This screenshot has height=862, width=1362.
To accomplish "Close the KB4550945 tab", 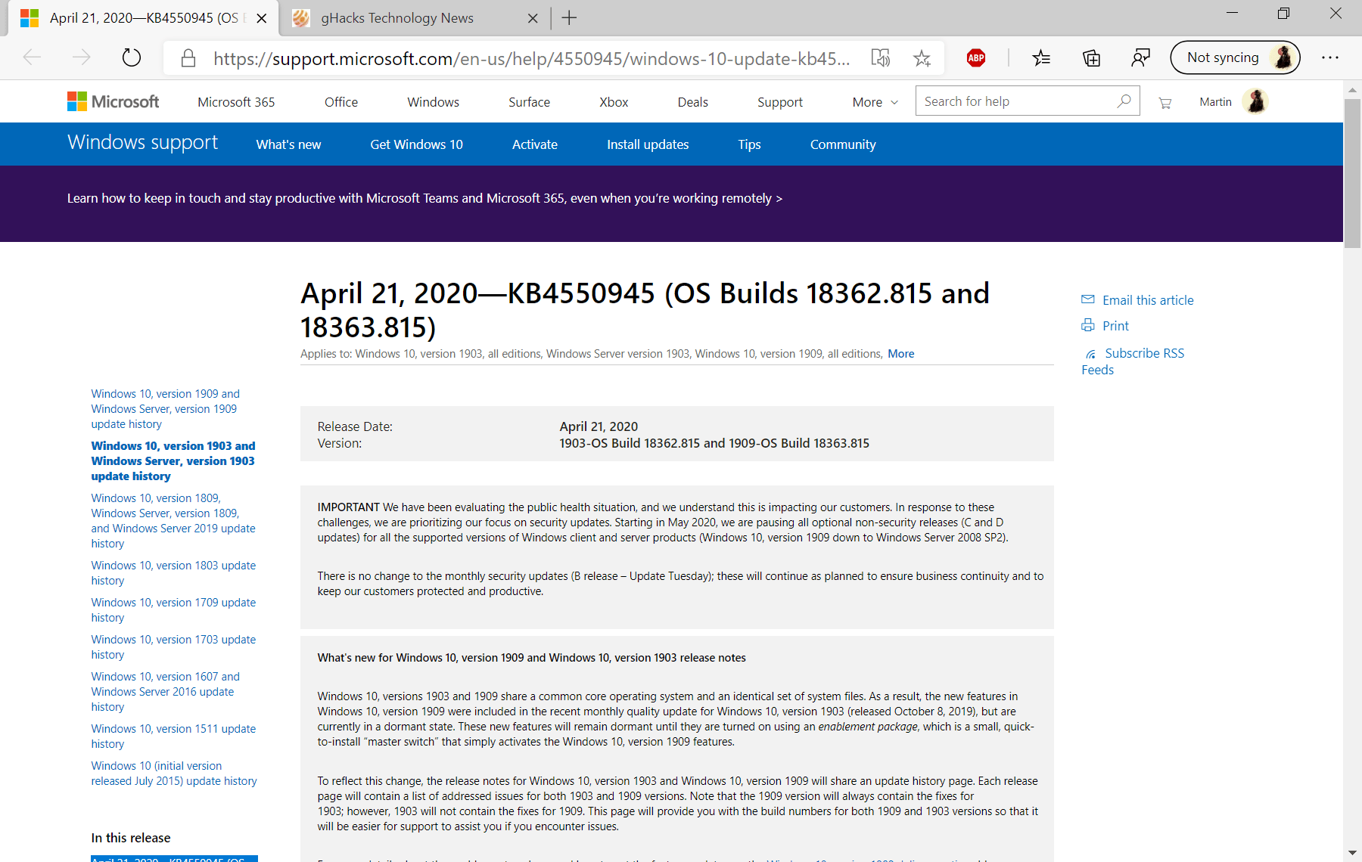I will [x=262, y=18].
